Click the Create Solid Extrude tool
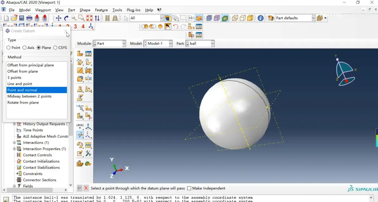This screenshot has width=378, height=202. pyautogui.click(x=80, y=62)
